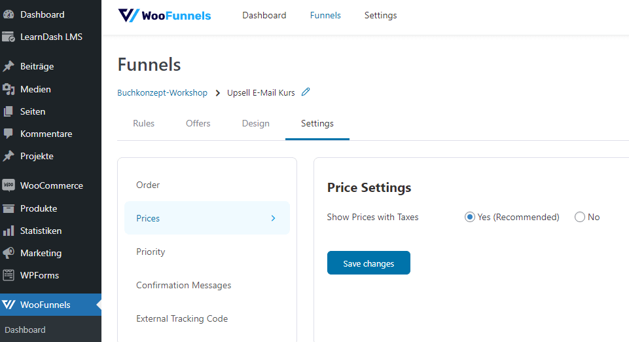This screenshot has width=629, height=342.
Task: Click the WPForms icon in sidebar
Action: [x=9, y=275]
